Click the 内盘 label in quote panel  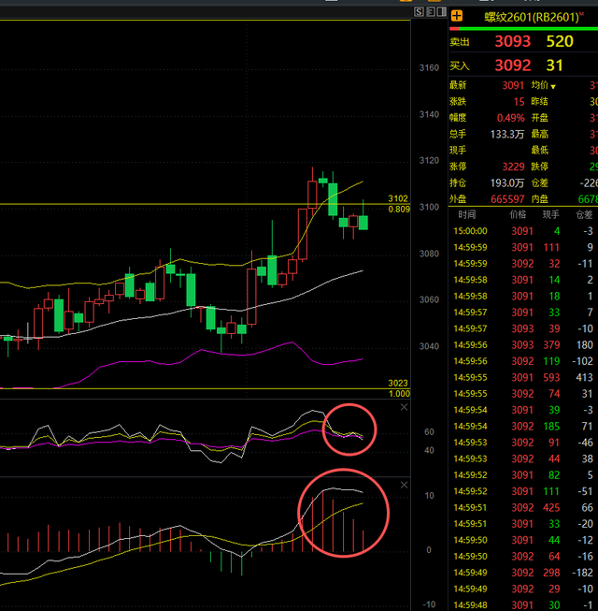click(x=540, y=199)
